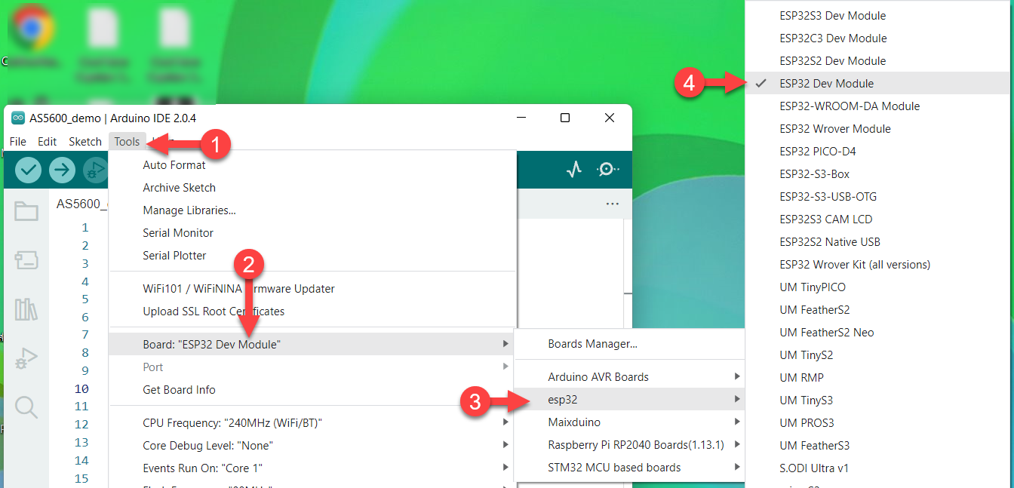Select Serial Plotter in the Tools menu
Image resolution: width=1014 pixels, height=488 pixels.
tap(312, 256)
